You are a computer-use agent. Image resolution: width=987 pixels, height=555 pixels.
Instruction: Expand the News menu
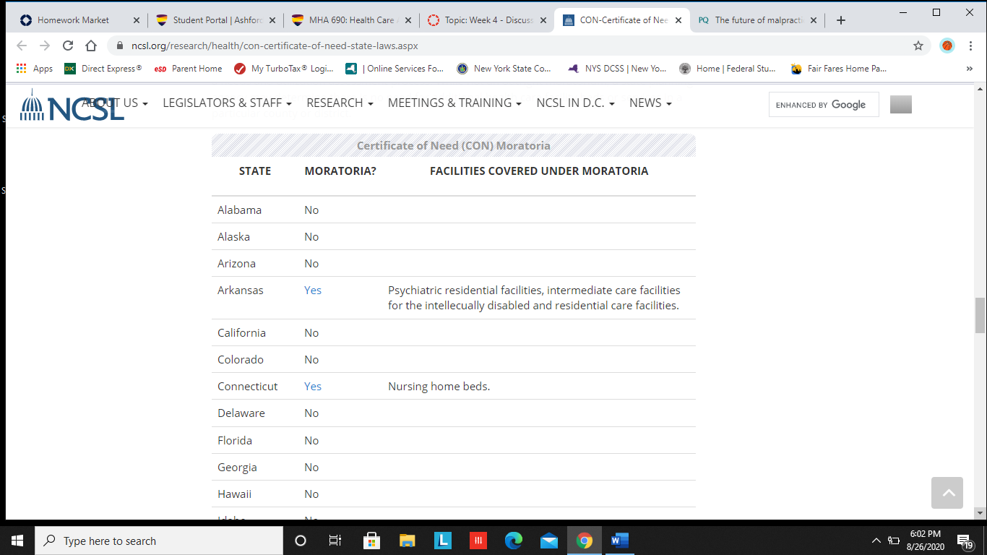[x=650, y=103]
